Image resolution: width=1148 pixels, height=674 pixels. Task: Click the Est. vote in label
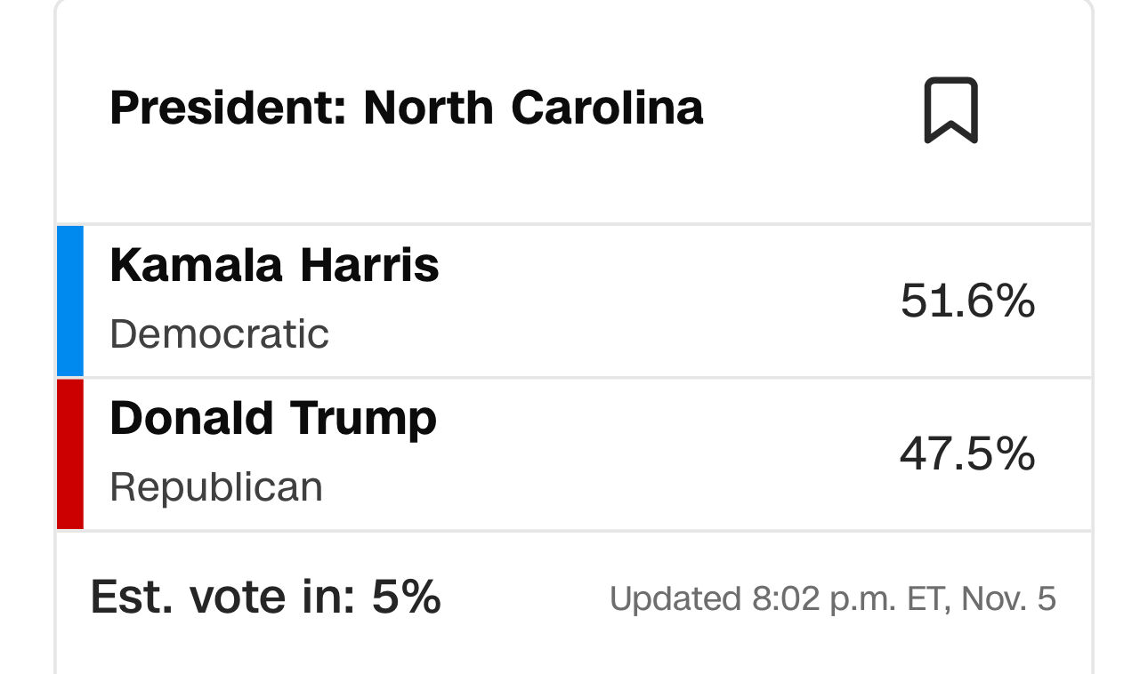point(223,597)
